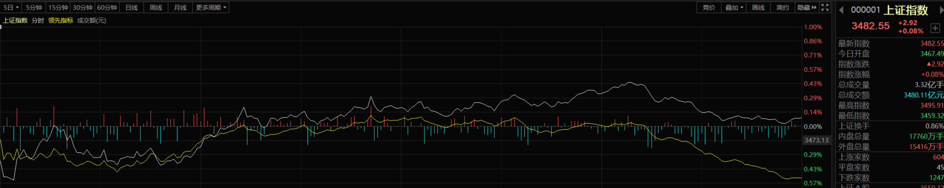Expand the 更多周期 dropdown
The width and height of the screenshot is (944, 188).
coord(211,7)
